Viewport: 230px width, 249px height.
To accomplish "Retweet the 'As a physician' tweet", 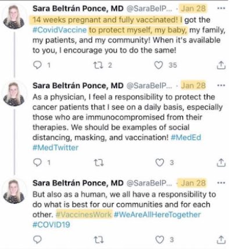I will [x=99, y=163].
